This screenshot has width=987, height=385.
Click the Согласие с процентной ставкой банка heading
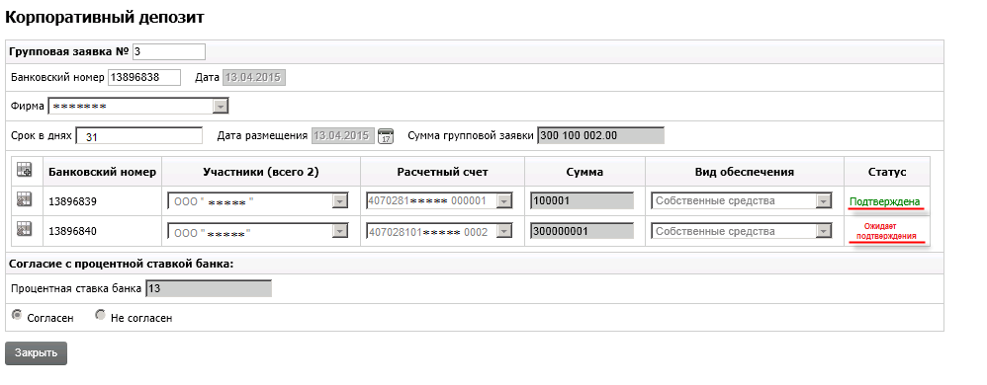click(x=122, y=264)
